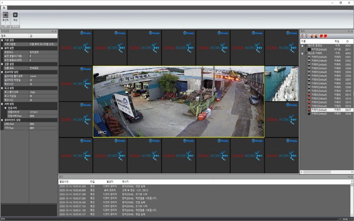Select the Home ribbon tab
This screenshot has width=354, height=221.
[4, 8]
